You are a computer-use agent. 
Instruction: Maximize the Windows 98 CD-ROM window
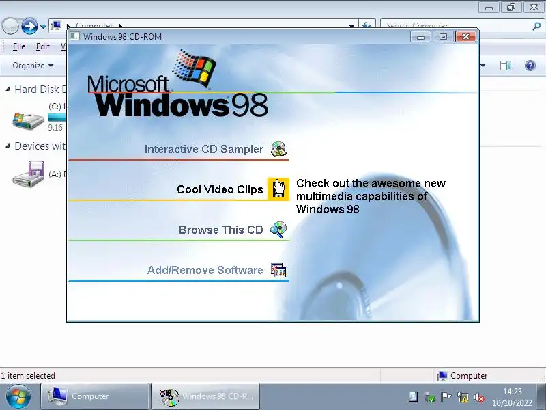pos(443,37)
